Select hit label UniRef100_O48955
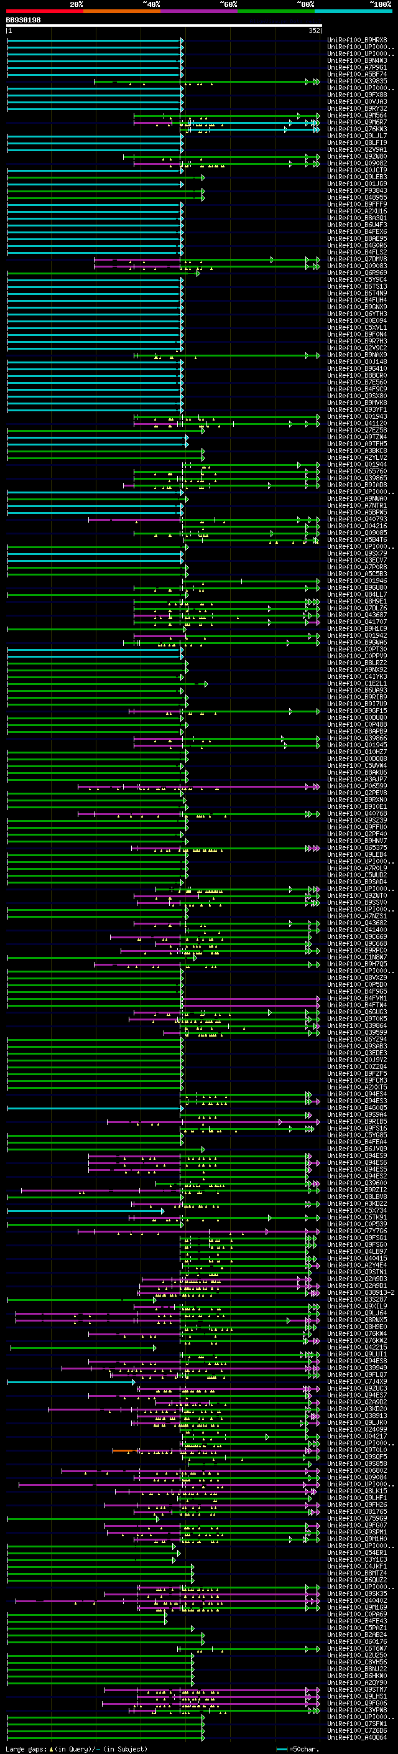Viewport: 398px width, 1754px height. tap(357, 197)
